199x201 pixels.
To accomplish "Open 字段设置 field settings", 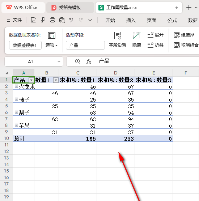I will click(x=118, y=40).
